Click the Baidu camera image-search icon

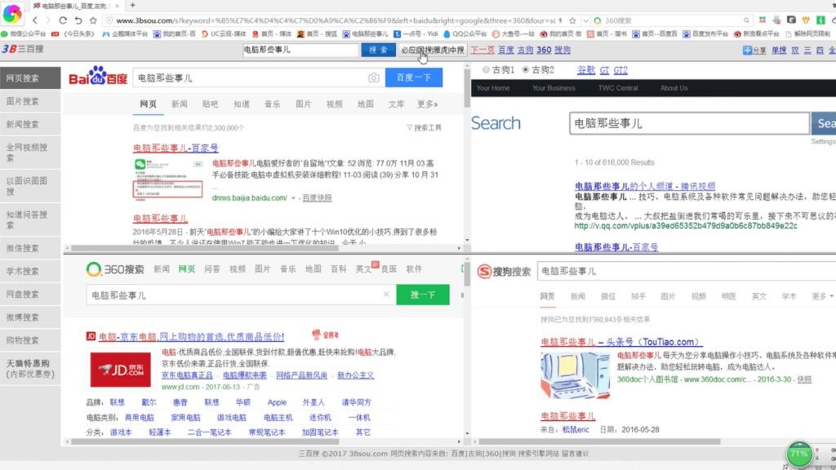coord(373,78)
